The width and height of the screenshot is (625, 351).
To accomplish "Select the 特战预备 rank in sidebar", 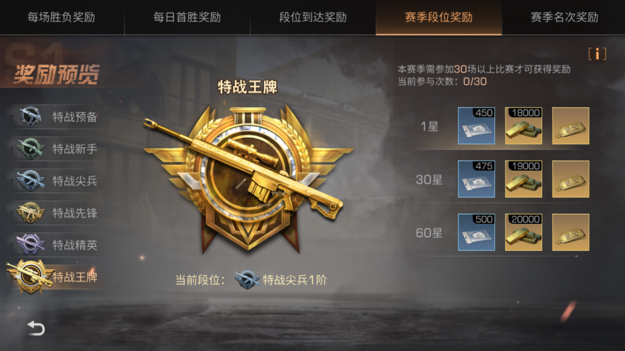I will click(56, 117).
